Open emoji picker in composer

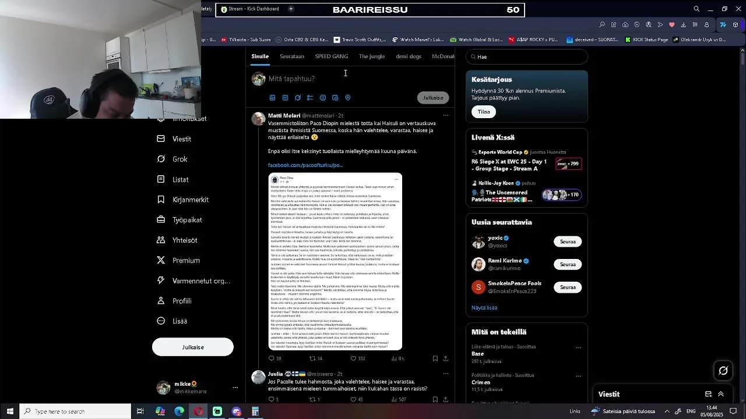(323, 98)
